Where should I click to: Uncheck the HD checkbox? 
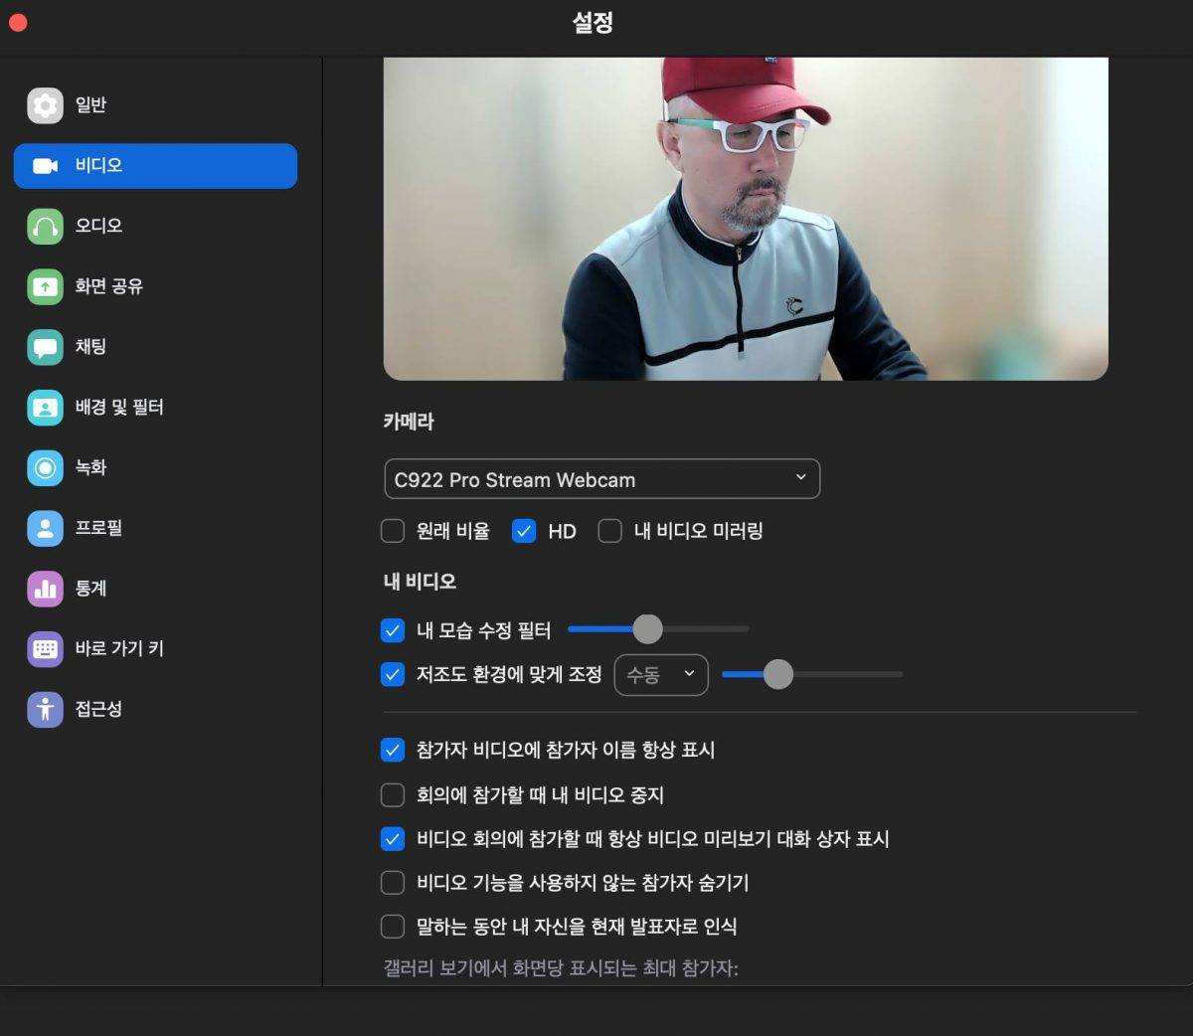pyautogui.click(x=524, y=531)
